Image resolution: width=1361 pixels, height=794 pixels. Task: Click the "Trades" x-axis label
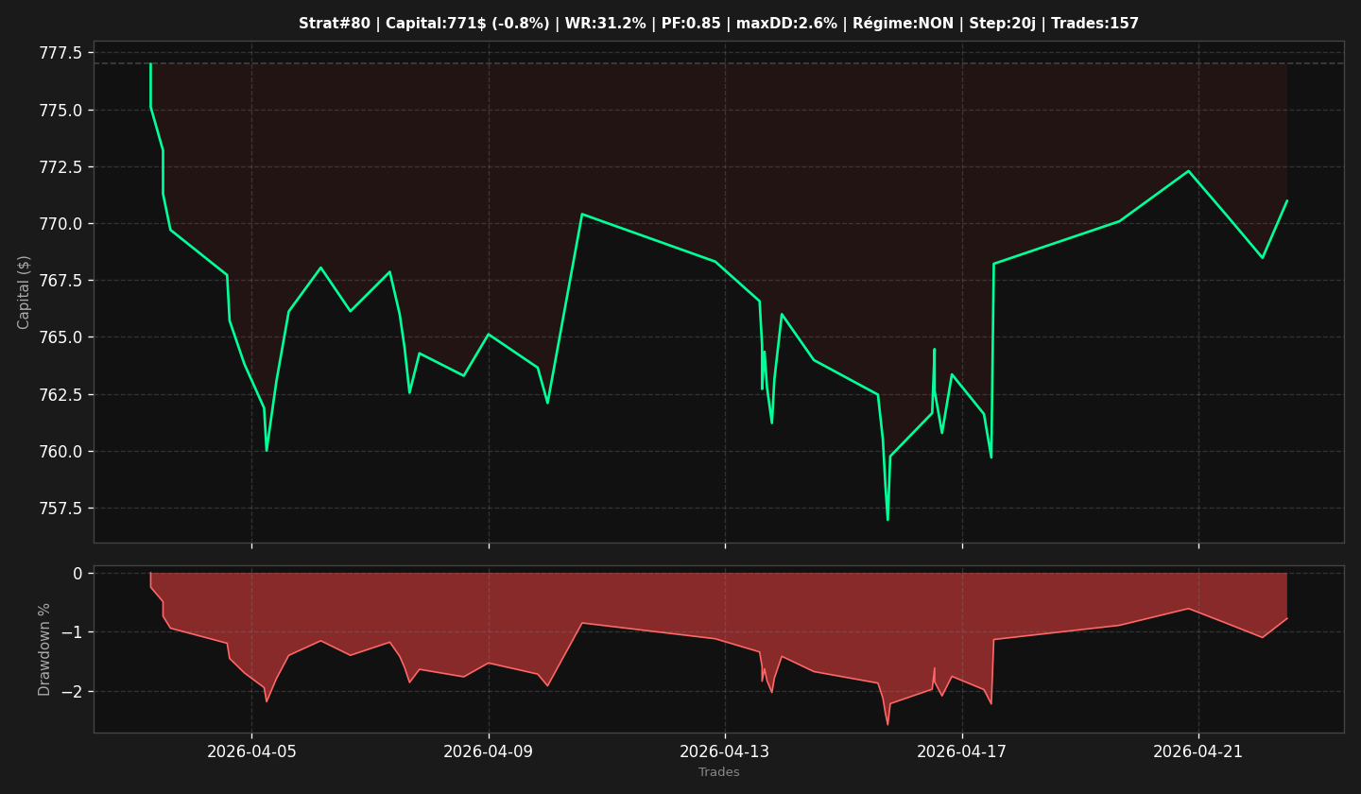719,772
